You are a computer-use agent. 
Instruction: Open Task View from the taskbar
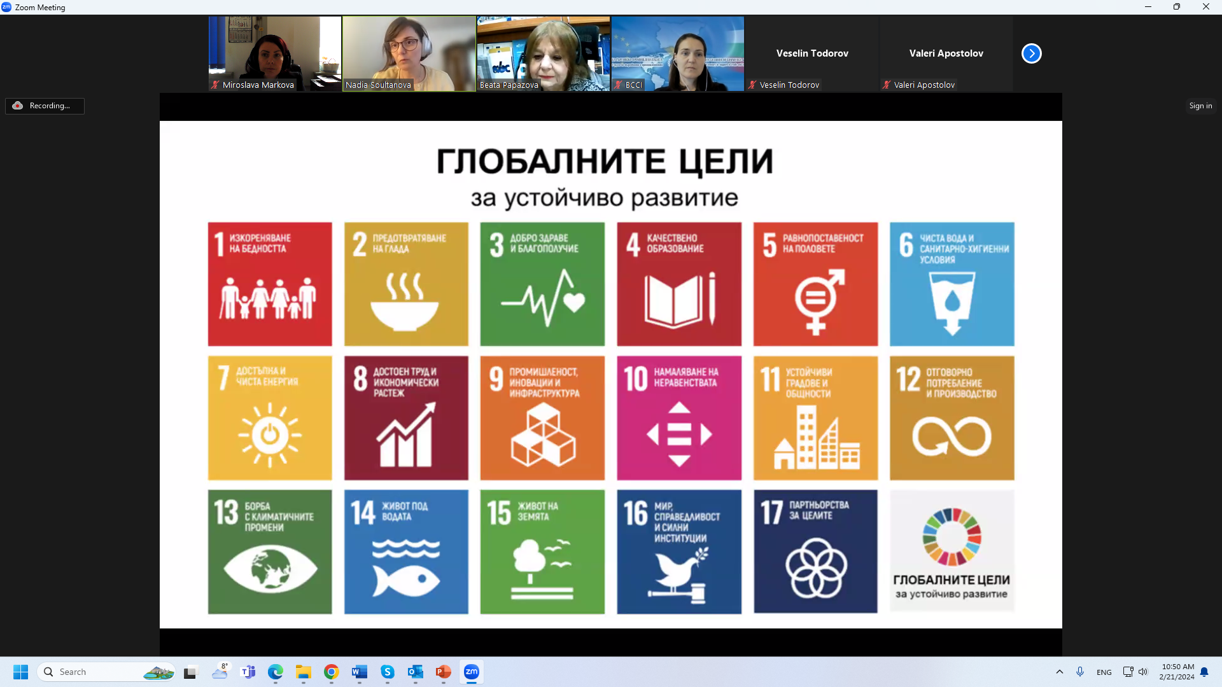[x=190, y=672]
